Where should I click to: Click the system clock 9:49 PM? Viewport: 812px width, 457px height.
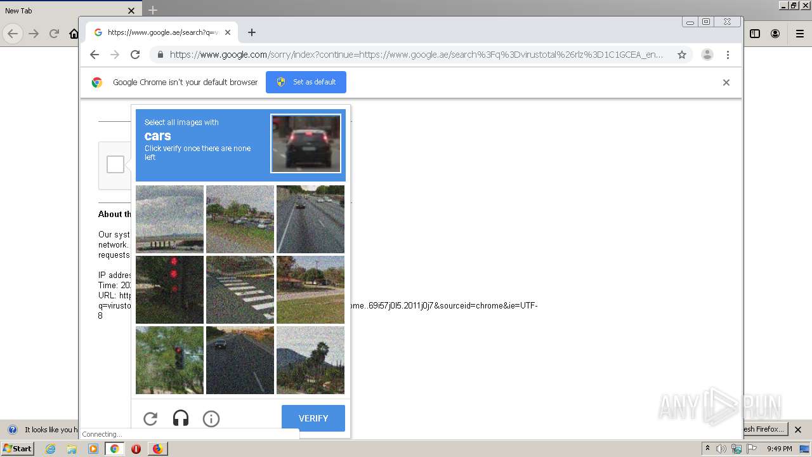point(779,449)
